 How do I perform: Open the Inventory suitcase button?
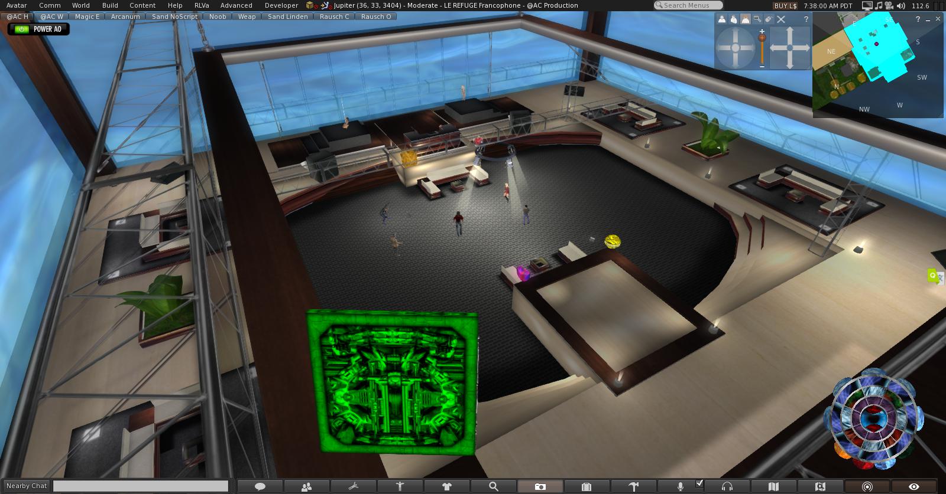tap(587, 486)
